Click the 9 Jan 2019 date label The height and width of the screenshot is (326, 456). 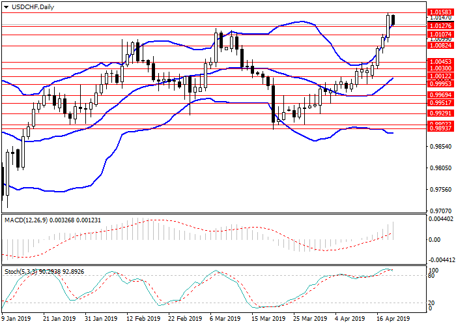[x=18, y=319]
